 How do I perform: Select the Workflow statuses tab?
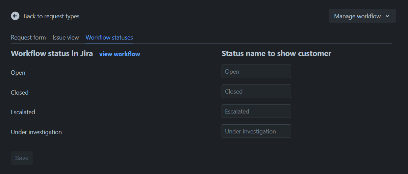tap(109, 38)
